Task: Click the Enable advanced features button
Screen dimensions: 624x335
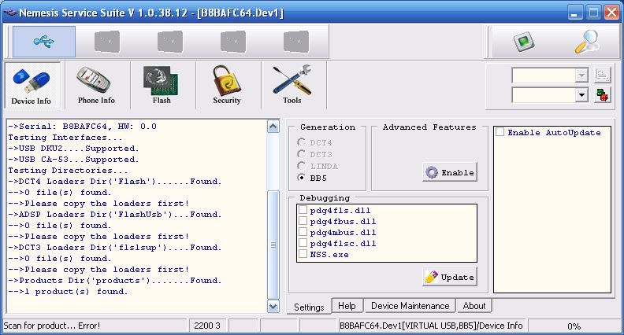Action: coord(450,172)
